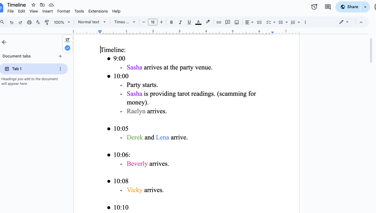Viewport: 376px width, 213px height.
Task: Click the font size field
Action: [x=152, y=22]
